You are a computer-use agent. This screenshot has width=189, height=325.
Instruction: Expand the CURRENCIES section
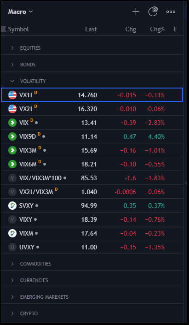pyautogui.click(x=92, y=280)
